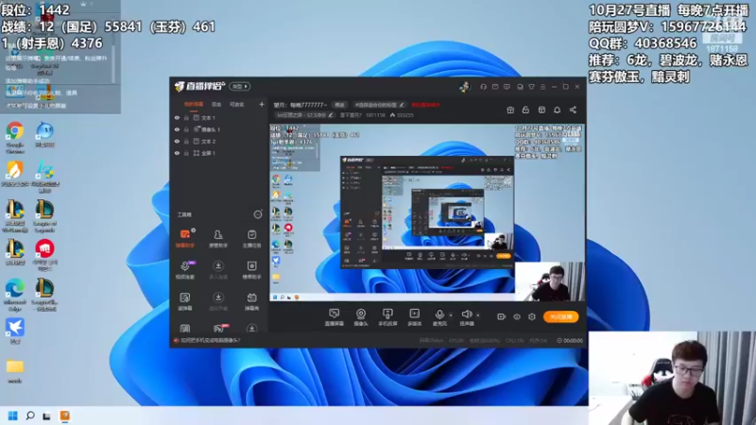This screenshot has width=756, height=425.
Task: Click the orange 关闭直播 button
Action: (560, 316)
